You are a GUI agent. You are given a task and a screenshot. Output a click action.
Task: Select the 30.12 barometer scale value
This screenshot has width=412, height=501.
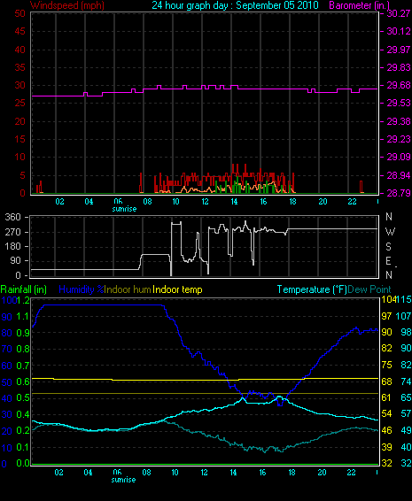[398, 31]
